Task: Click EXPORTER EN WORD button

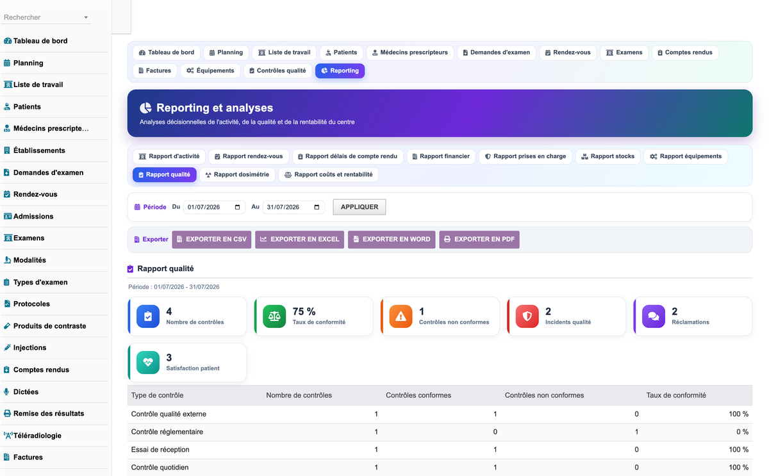Action: click(392, 240)
